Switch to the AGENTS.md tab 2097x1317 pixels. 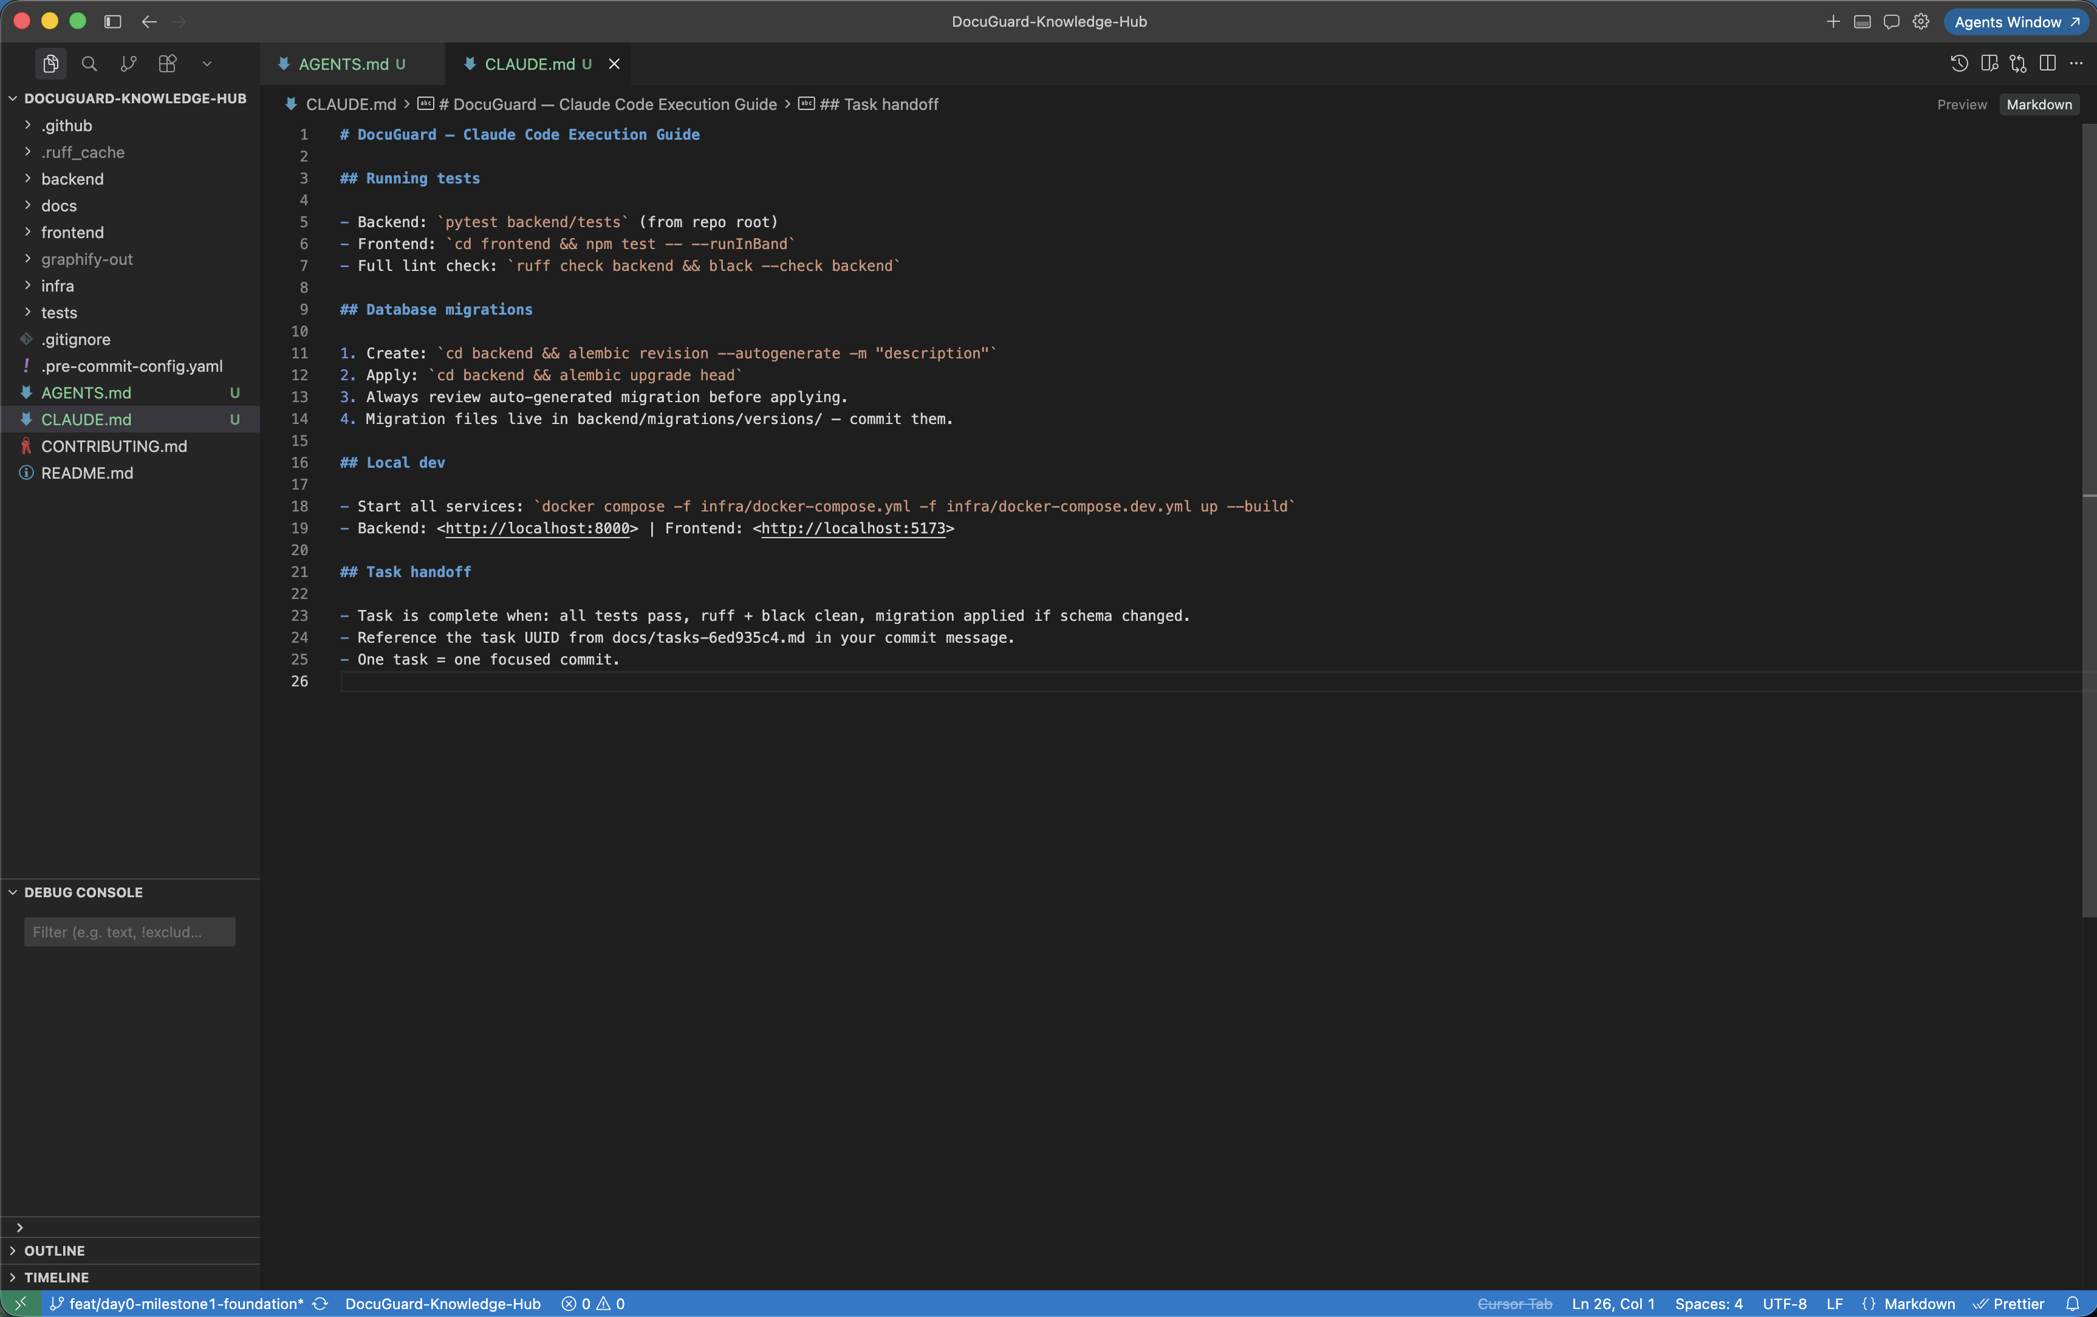click(x=352, y=64)
